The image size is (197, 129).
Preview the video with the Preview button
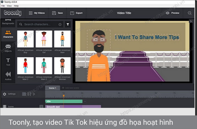(x=173, y=13)
